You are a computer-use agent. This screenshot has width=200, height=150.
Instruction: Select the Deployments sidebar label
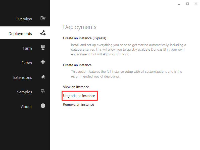tap(20, 34)
